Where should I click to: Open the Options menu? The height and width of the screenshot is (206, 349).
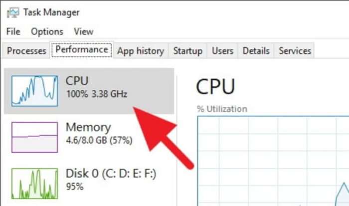(47, 31)
